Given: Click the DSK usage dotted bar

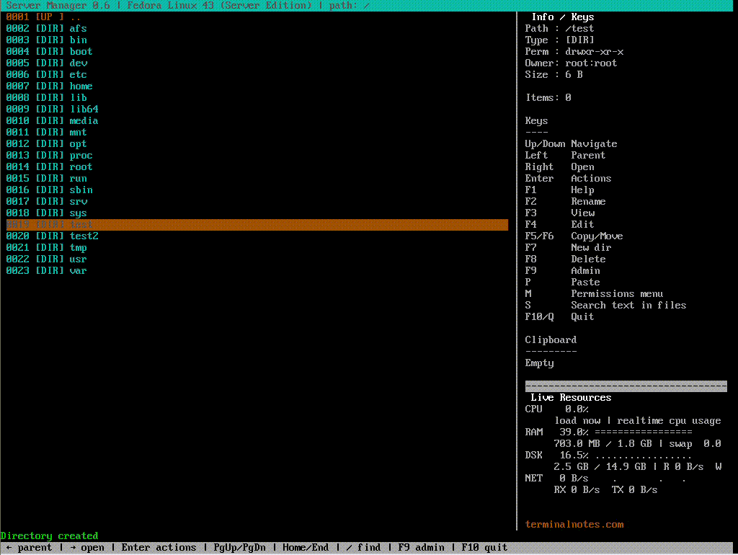Looking at the screenshot, I should [643, 455].
